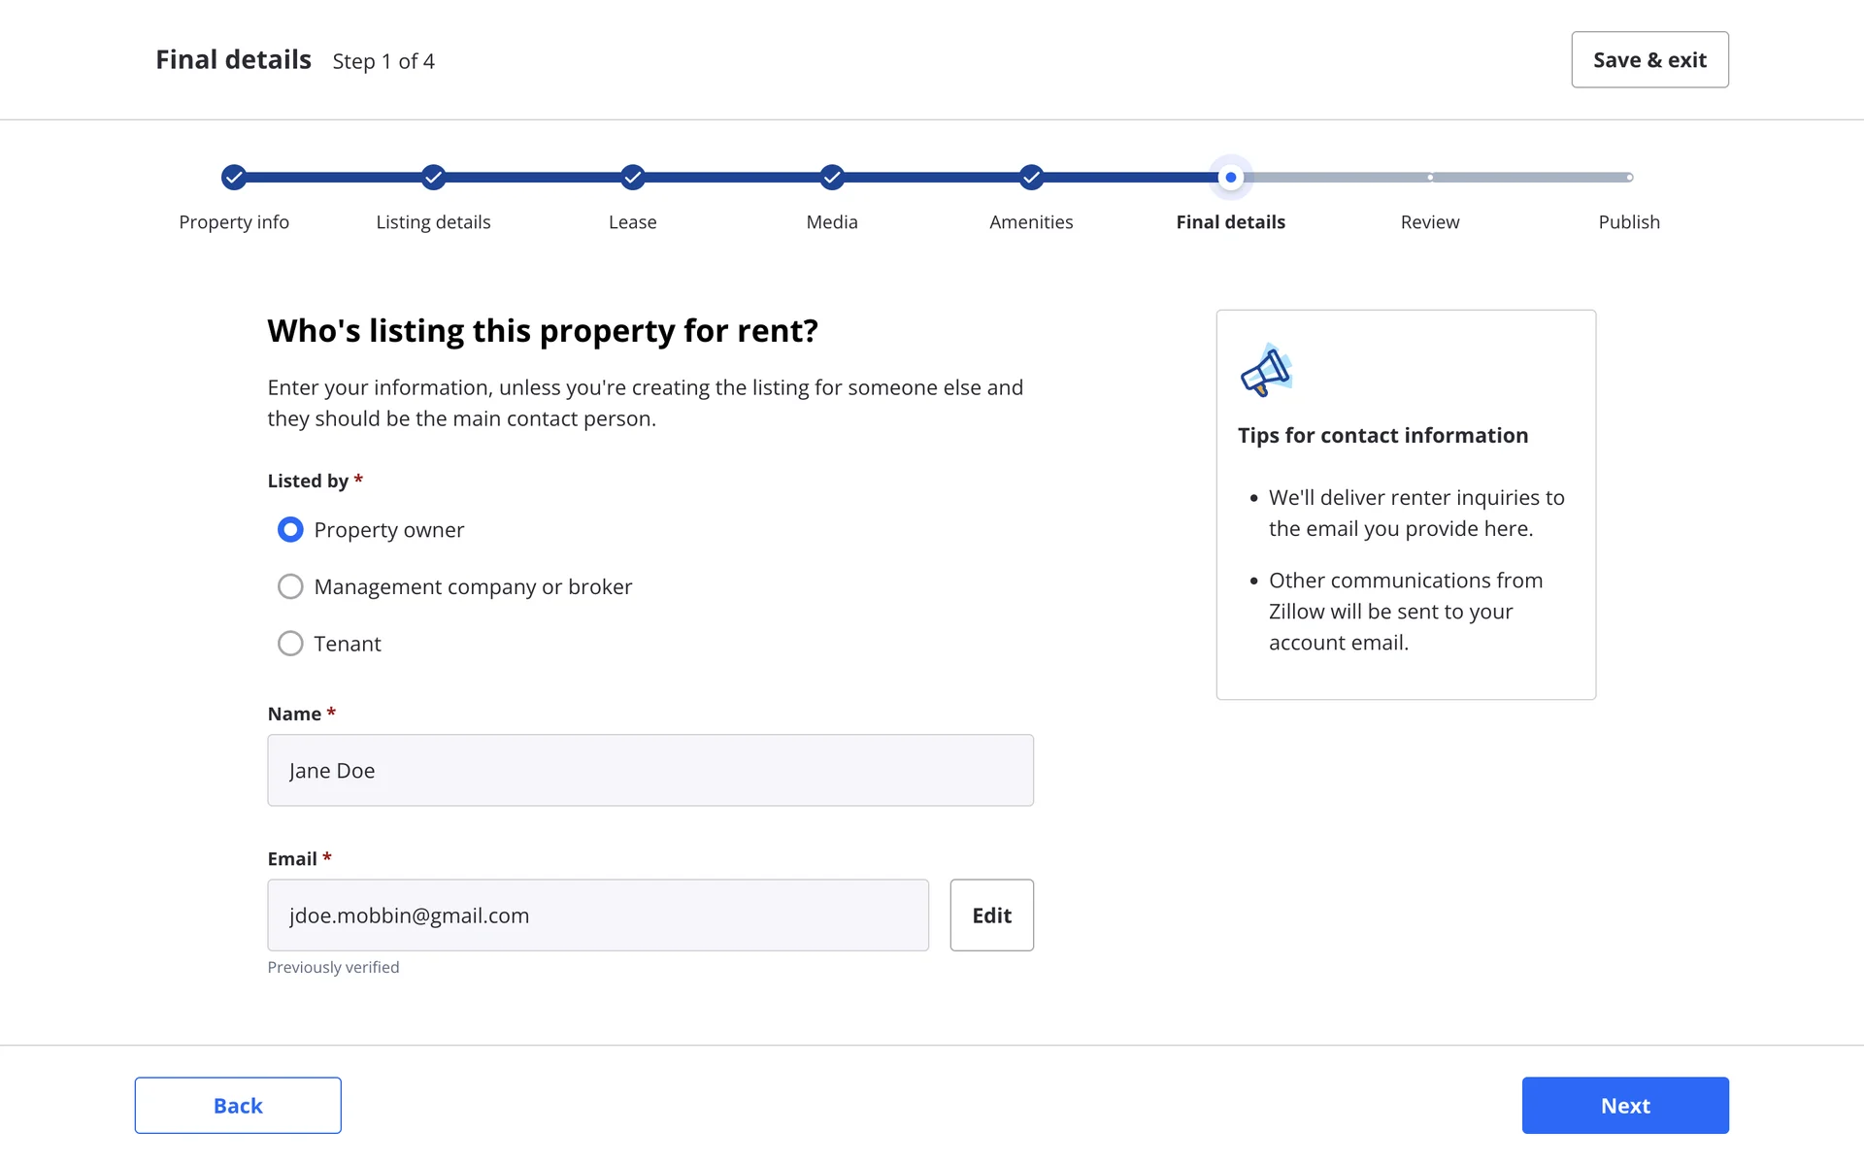Image resolution: width=1864 pixels, height=1165 pixels.
Task: Select the Property owner radio option
Action: click(290, 529)
